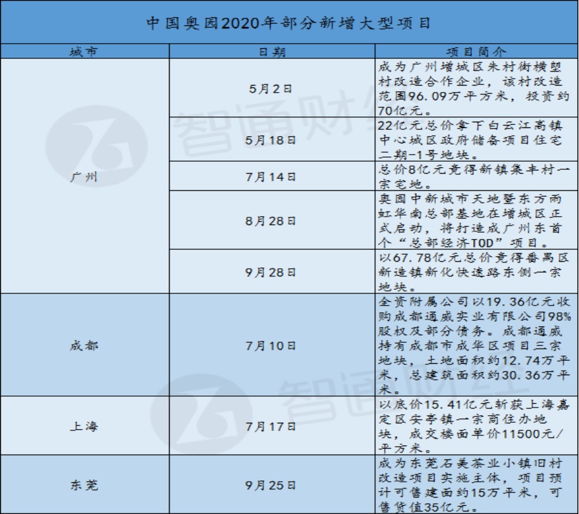Select the date cell 9月28日

(x=272, y=272)
